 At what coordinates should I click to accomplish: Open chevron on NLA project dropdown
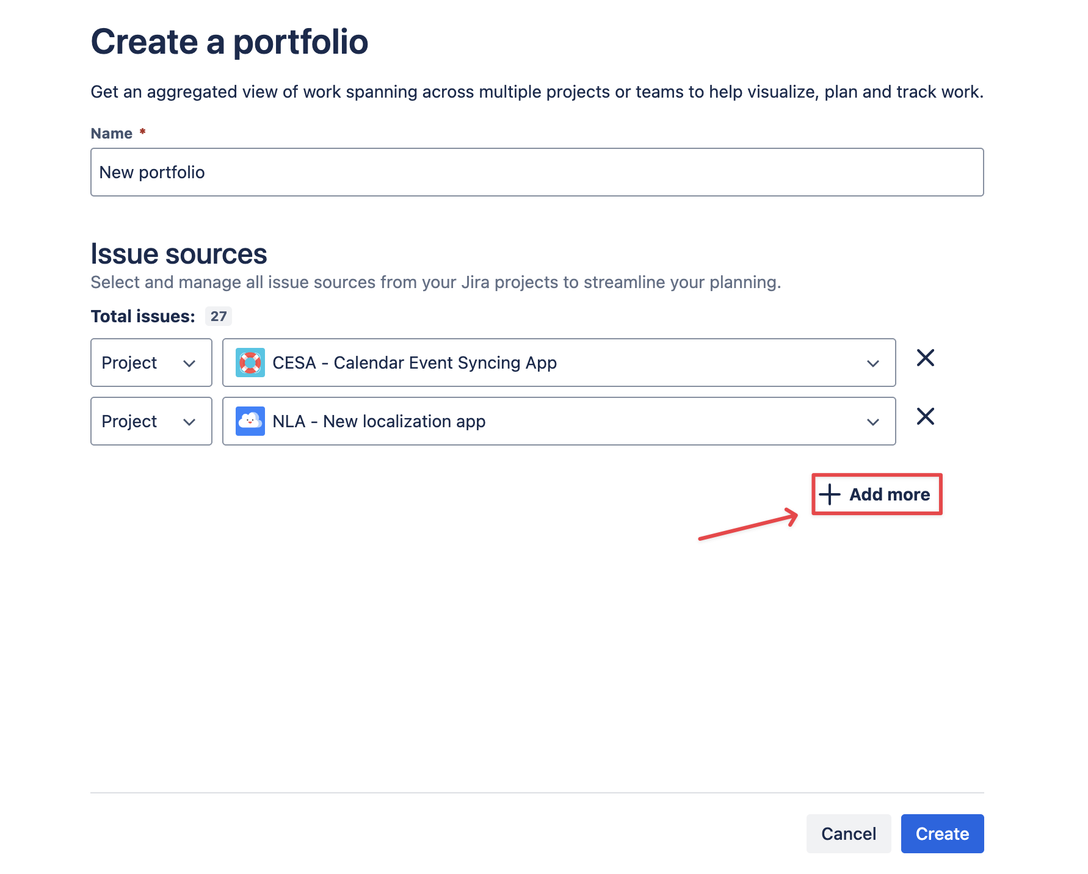(872, 422)
